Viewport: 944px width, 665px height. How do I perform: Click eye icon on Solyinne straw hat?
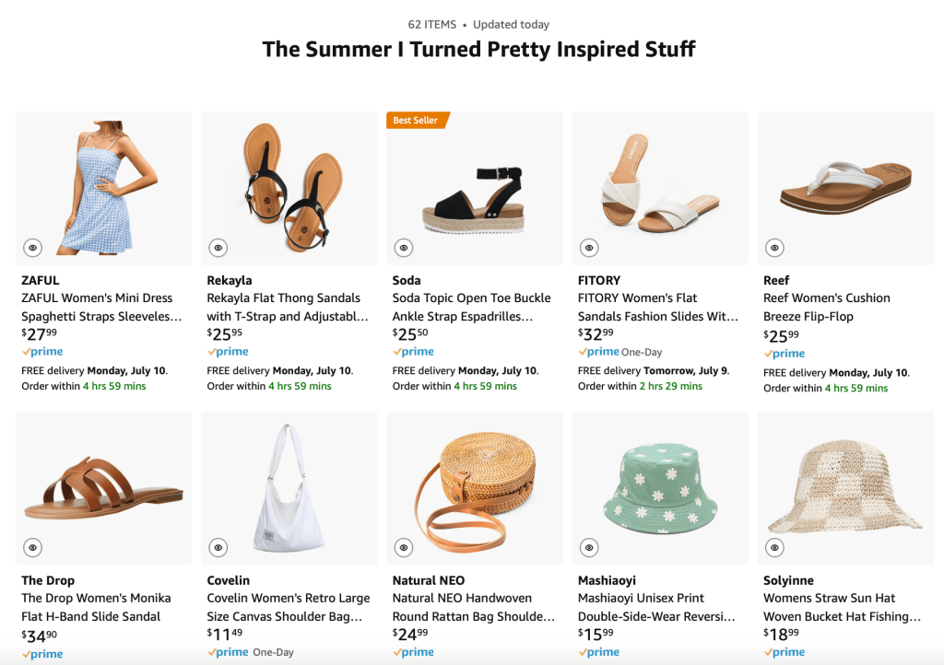pos(774,548)
